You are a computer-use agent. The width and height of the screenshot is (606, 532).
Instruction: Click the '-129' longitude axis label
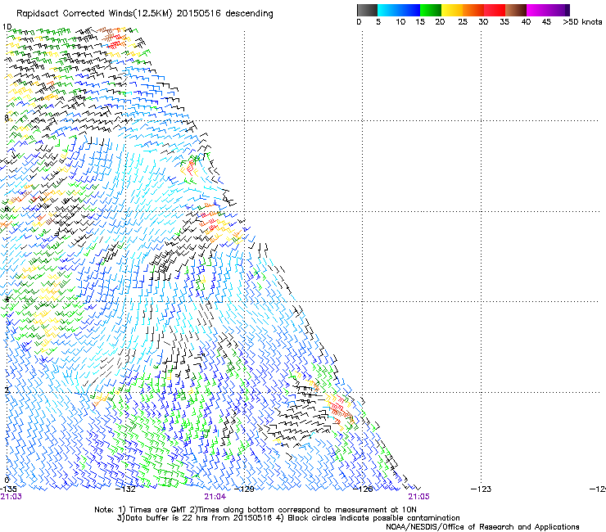pyautogui.click(x=245, y=489)
